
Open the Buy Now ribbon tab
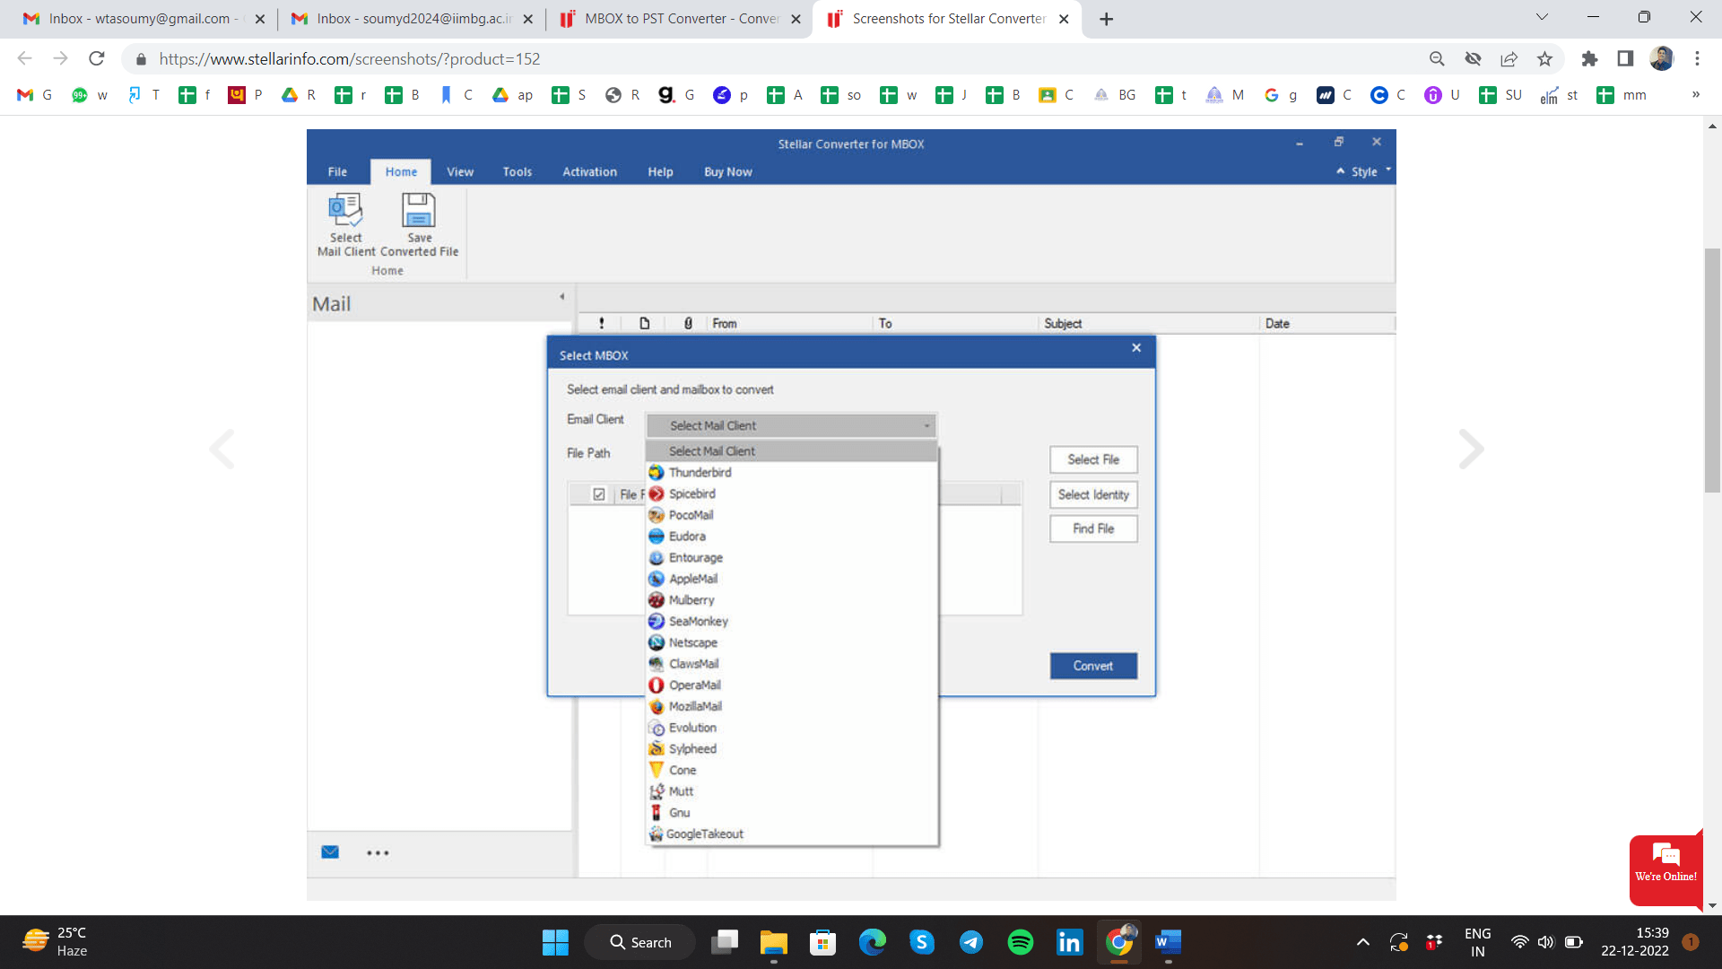tap(727, 171)
